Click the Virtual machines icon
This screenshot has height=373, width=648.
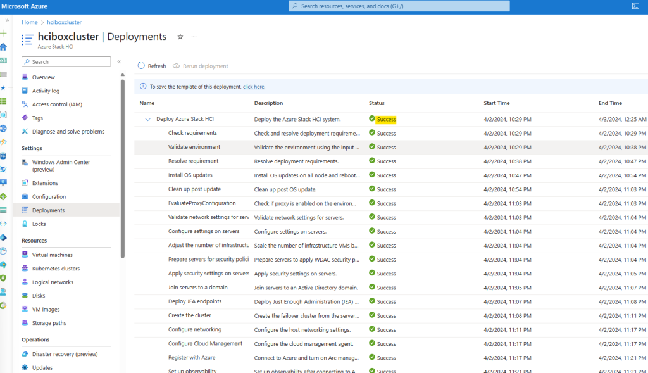click(25, 255)
